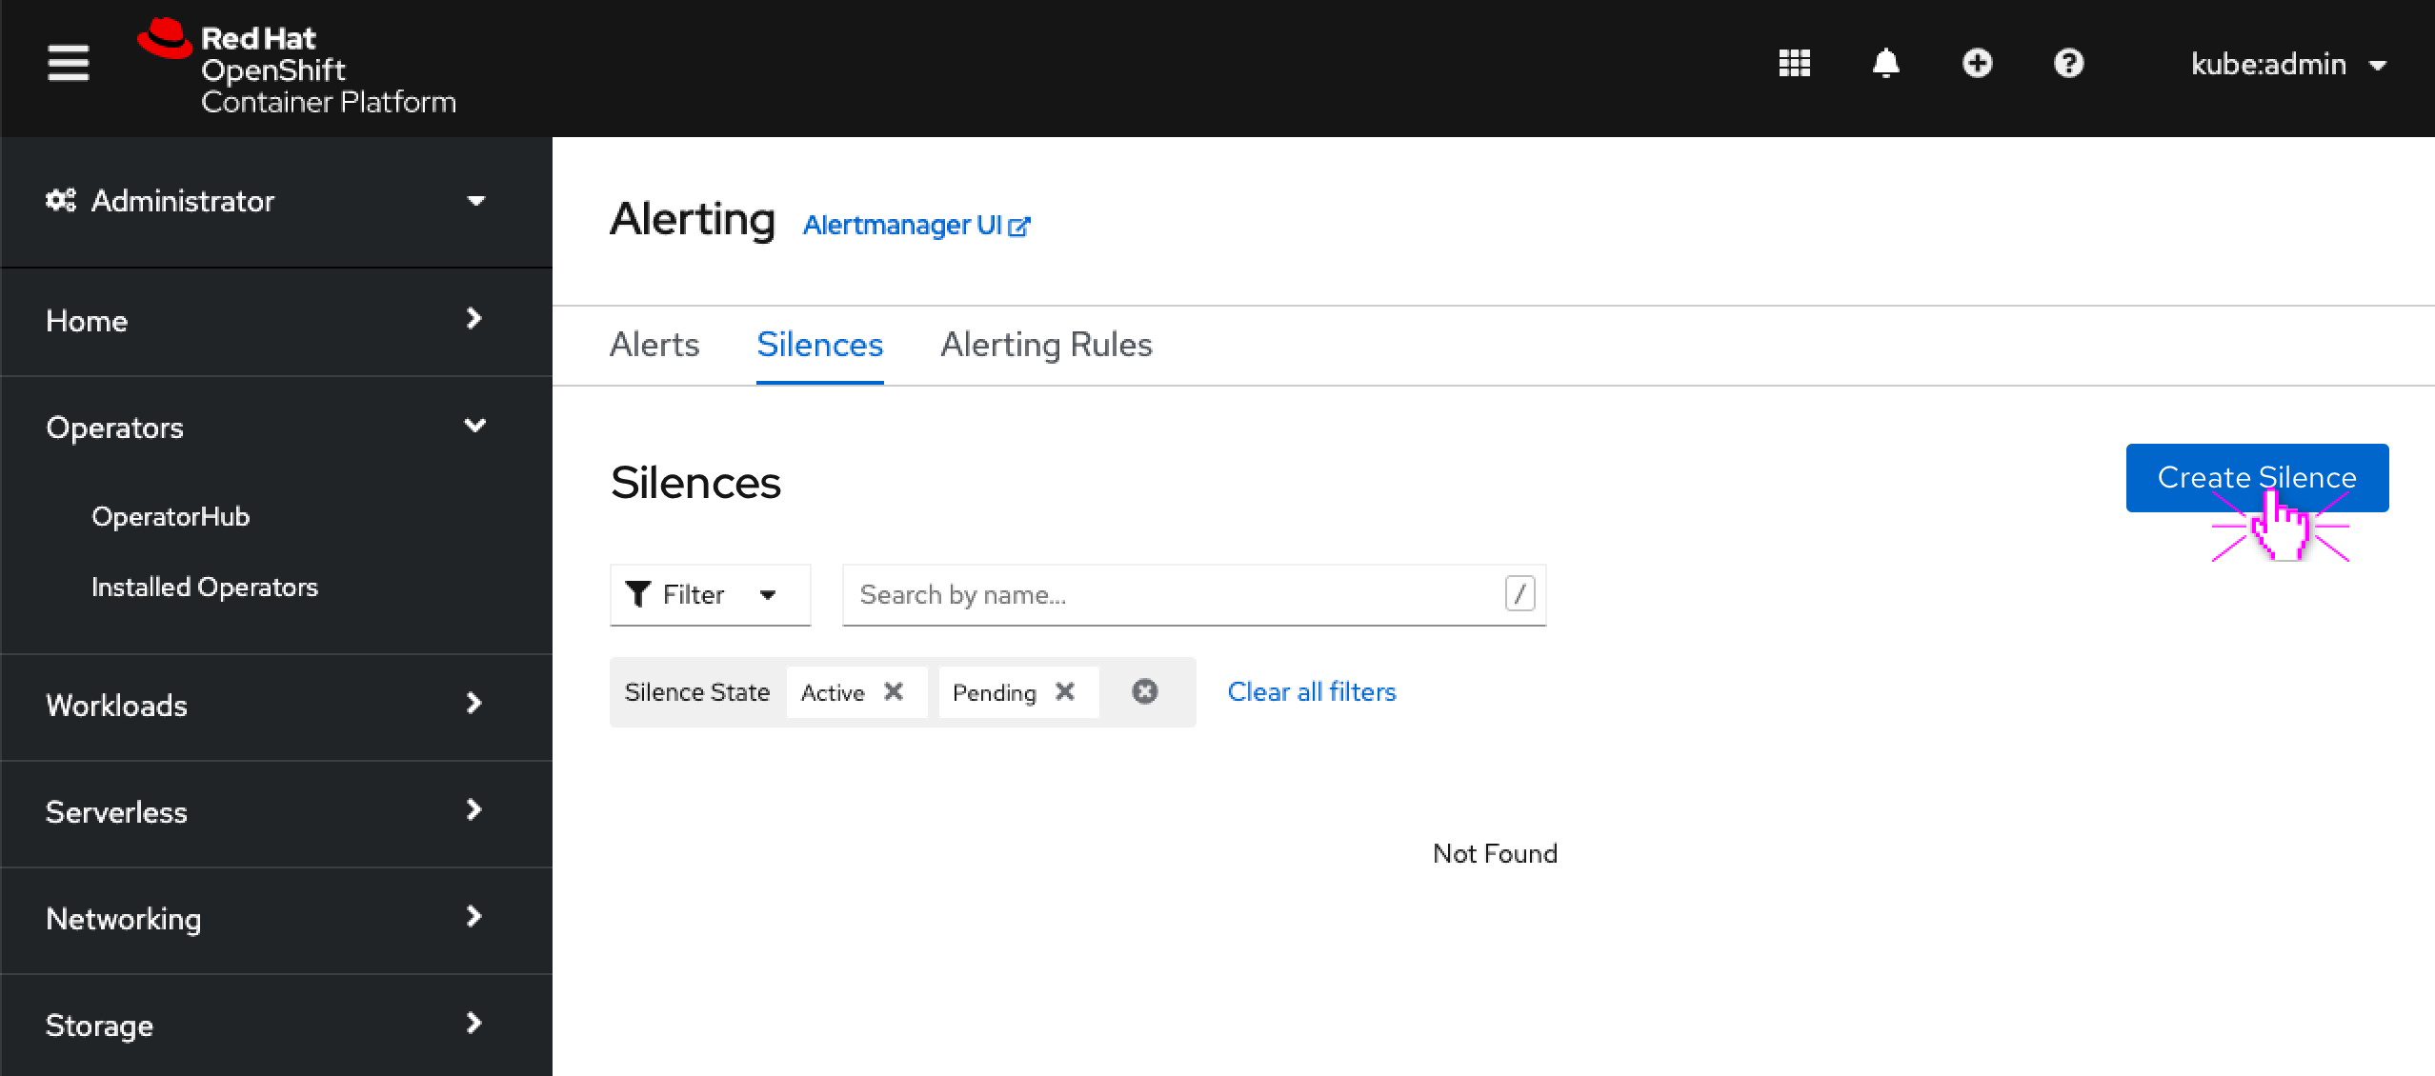Click the clear all filters X button
The height and width of the screenshot is (1076, 2435).
(1144, 691)
